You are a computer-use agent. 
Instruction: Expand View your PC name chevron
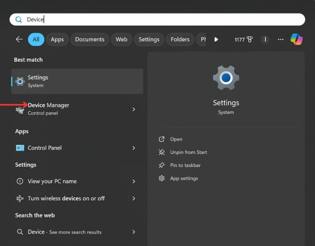pyautogui.click(x=134, y=181)
